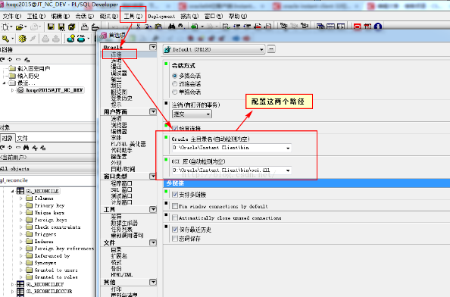Click the green arrow toolbar icon

coord(195,27)
